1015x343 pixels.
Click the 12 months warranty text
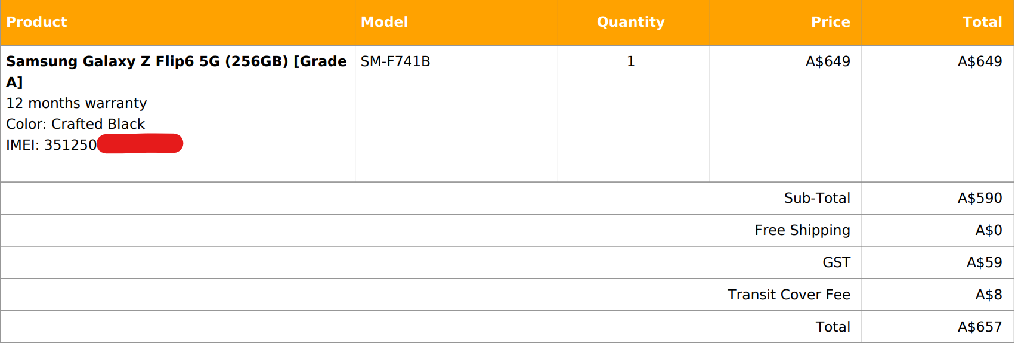[76, 103]
